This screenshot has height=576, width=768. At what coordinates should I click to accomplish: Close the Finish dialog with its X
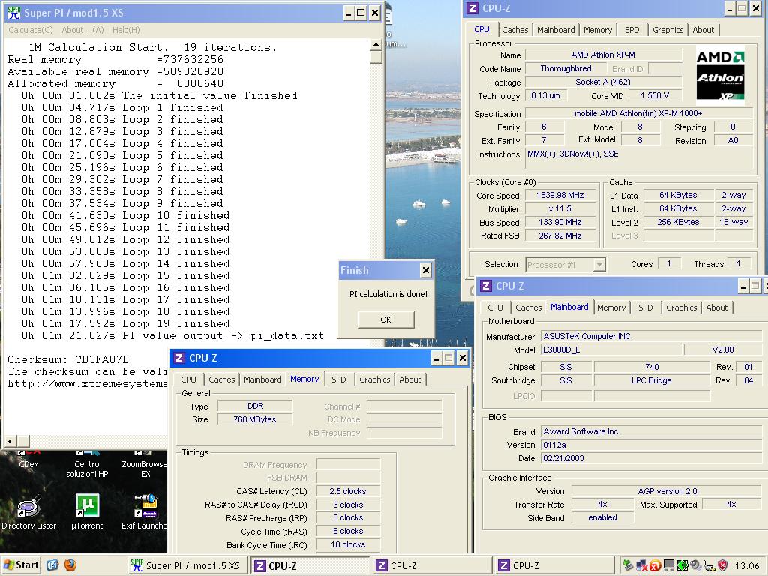[426, 270]
